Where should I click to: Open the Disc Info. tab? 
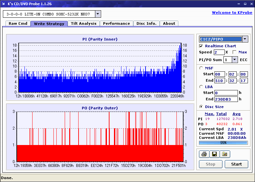pos(146,23)
